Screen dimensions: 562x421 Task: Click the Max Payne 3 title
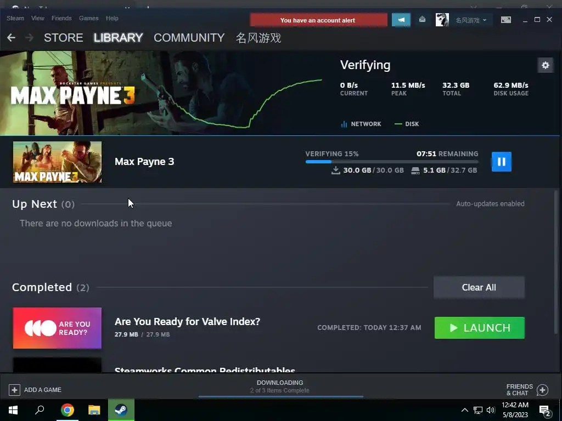pyautogui.click(x=144, y=162)
